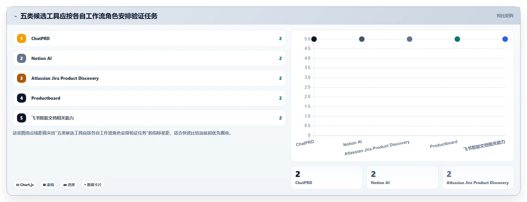Click the gray rank 2 badge
527x202 pixels.
22,58
